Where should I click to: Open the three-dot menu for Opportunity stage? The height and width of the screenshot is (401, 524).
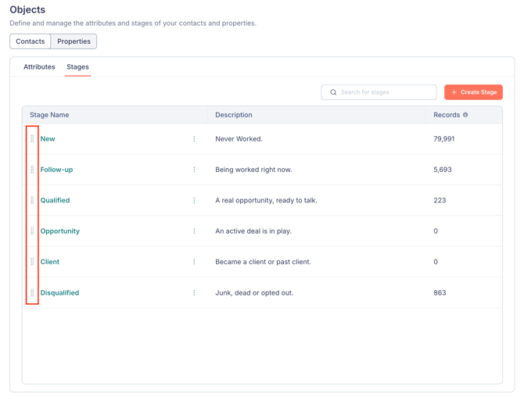click(194, 231)
